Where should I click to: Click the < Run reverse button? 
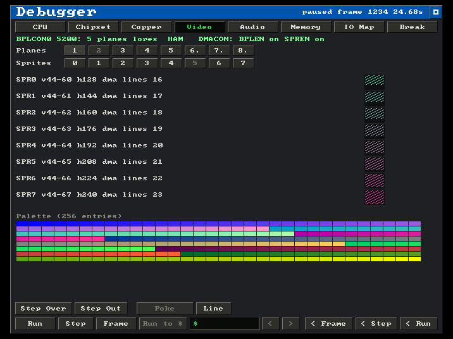(419, 324)
